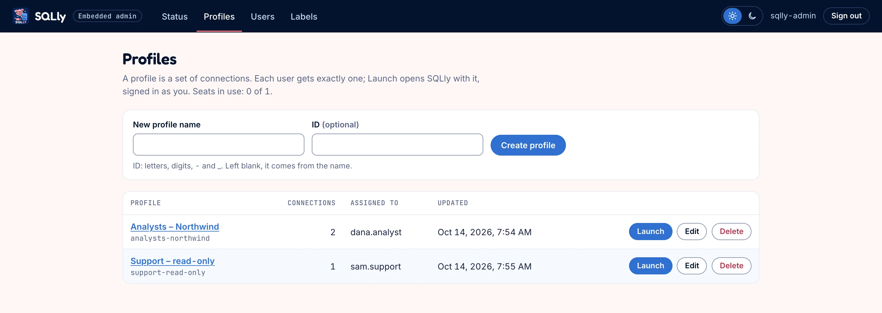Select dana.analyst in Assigned To column

click(x=375, y=232)
